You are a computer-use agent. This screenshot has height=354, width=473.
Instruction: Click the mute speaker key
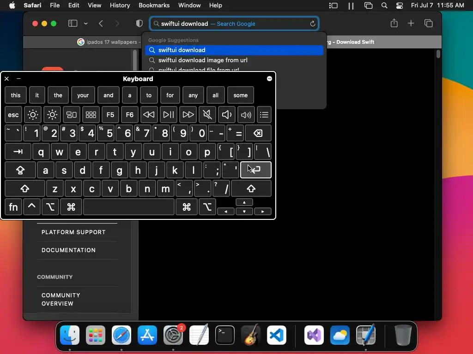tap(207, 115)
